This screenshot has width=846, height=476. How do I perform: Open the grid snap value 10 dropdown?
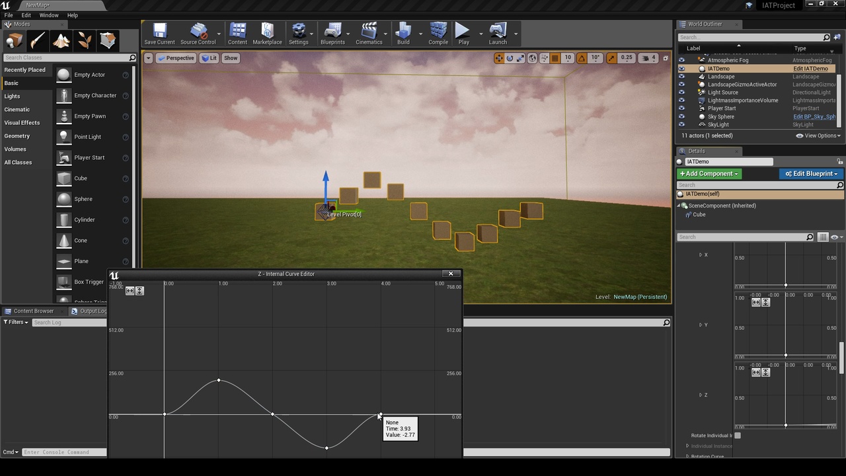(567, 58)
